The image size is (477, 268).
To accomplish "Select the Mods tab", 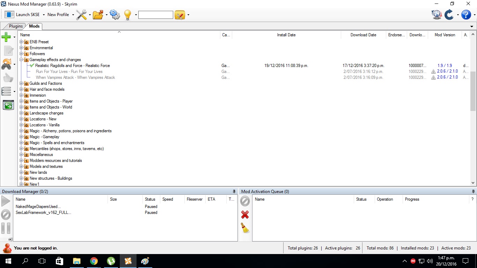I will (34, 26).
